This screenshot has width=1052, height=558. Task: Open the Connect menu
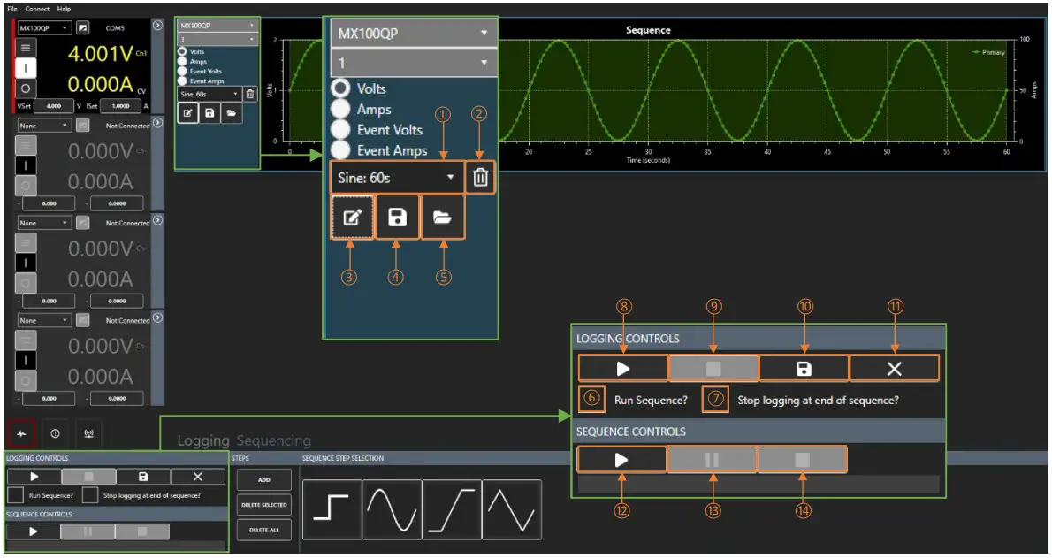[36, 8]
